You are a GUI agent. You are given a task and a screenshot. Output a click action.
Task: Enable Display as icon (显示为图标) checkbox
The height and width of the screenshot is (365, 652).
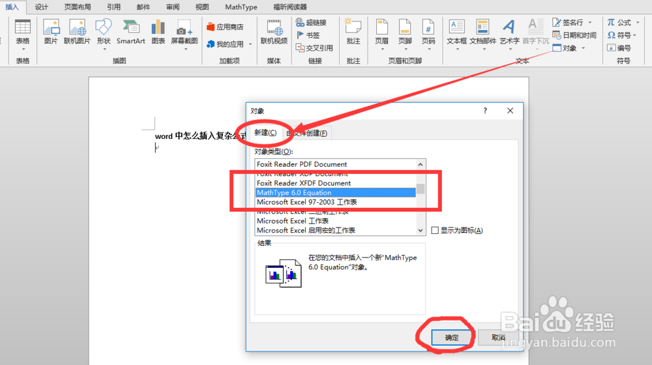(x=435, y=230)
